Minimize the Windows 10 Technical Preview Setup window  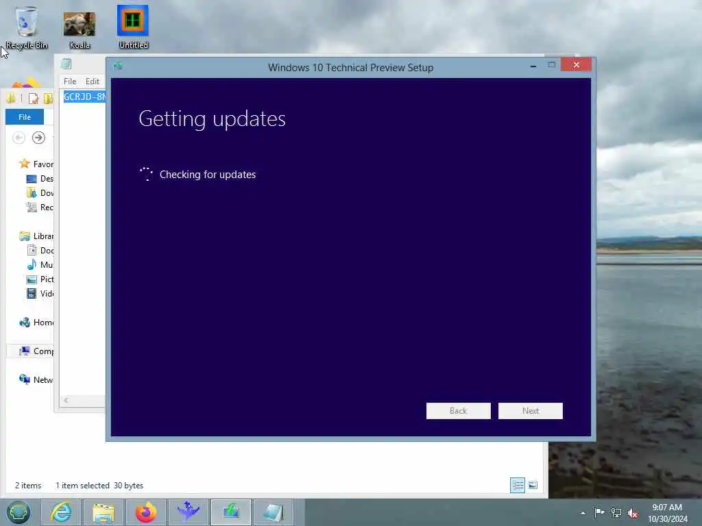tap(533, 65)
